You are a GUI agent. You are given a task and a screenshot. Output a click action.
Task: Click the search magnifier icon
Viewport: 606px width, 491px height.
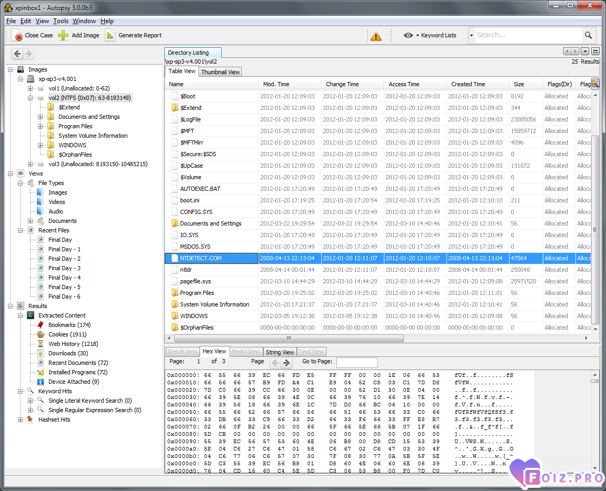[588, 35]
